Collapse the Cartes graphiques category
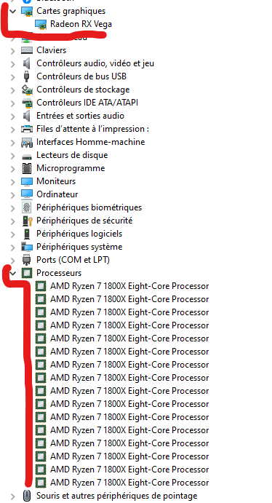The width and height of the screenshot is (272, 503). tap(13, 11)
